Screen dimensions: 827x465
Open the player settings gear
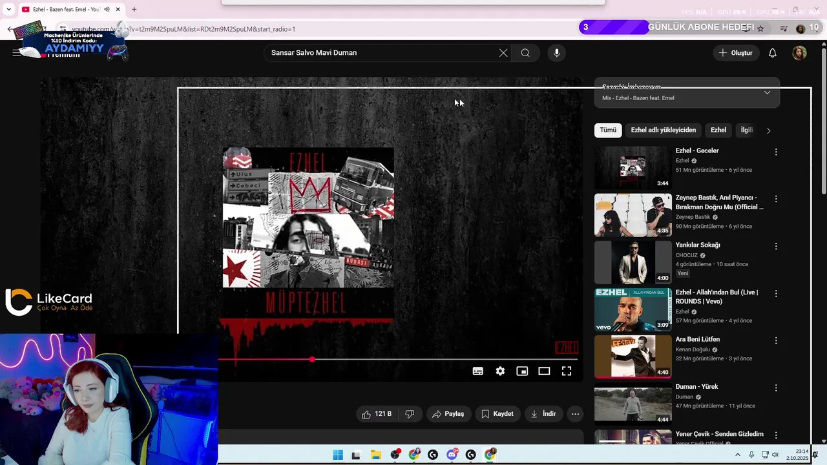click(x=500, y=371)
